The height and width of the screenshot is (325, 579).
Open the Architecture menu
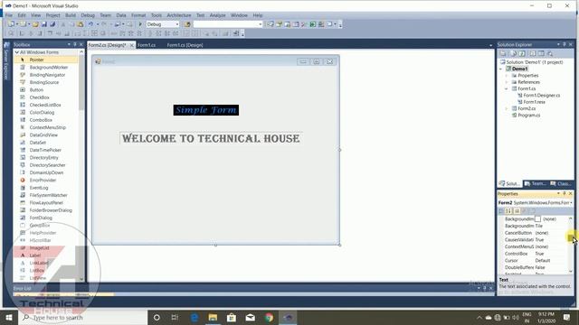pyautogui.click(x=179, y=15)
